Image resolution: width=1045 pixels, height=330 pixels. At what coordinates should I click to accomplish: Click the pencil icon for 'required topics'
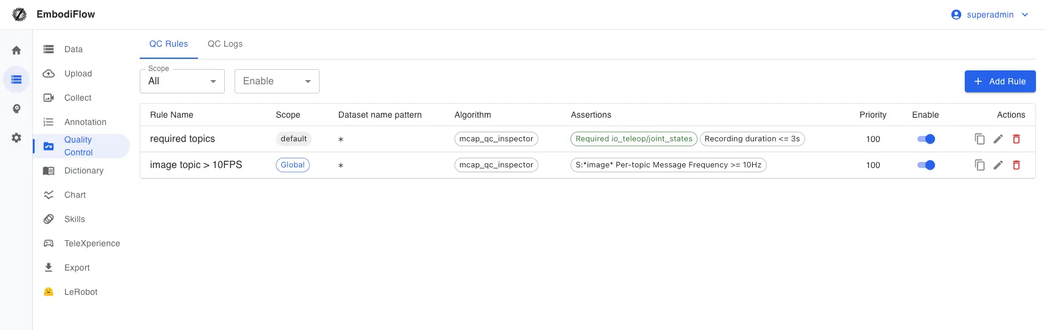coord(998,139)
